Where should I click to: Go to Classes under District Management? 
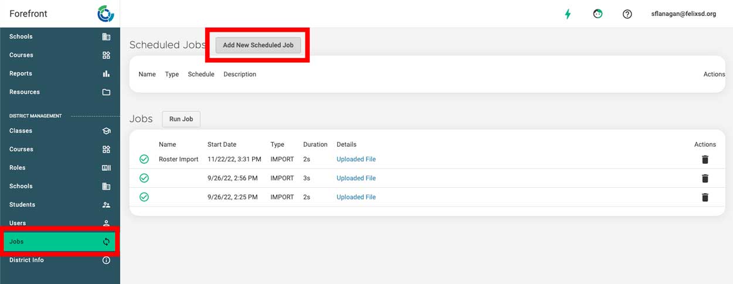tap(60, 131)
